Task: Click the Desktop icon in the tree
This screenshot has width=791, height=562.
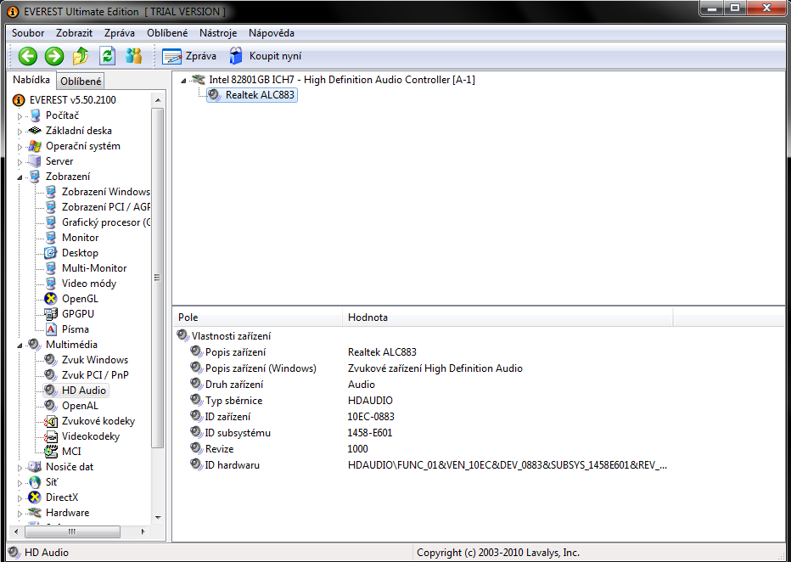Action: (50, 253)
